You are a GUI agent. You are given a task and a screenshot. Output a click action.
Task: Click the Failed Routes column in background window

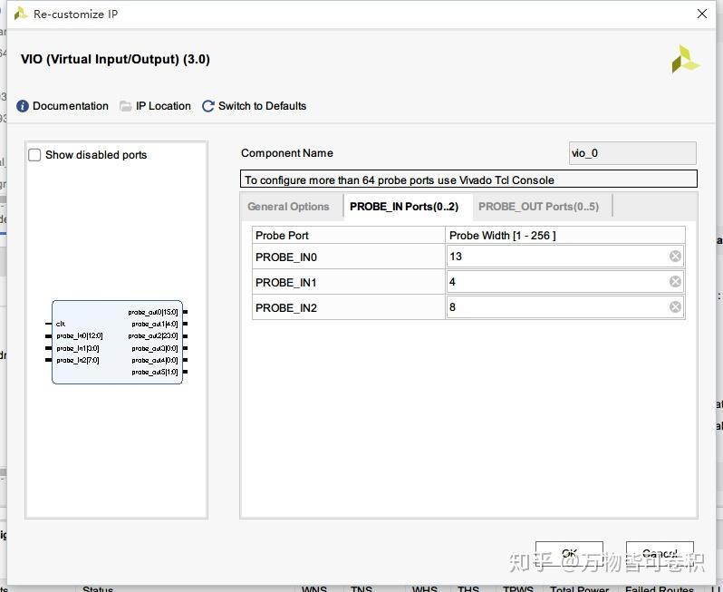point(660,589)
